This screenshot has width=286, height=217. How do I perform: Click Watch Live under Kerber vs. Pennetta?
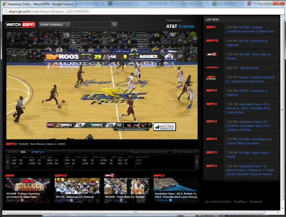161,200
